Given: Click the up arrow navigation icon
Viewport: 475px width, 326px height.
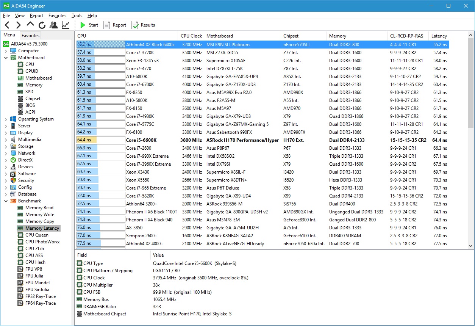Looking at the screenshot, I should point(30,25).
